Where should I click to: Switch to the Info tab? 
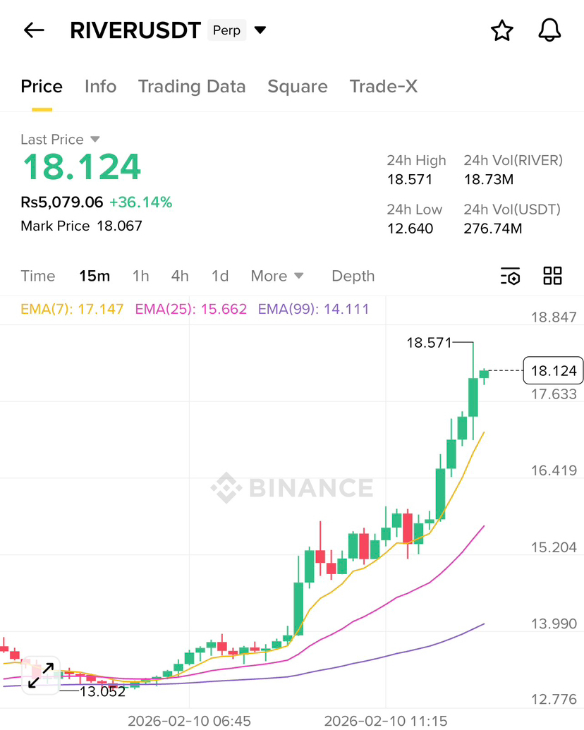(100, 87)
